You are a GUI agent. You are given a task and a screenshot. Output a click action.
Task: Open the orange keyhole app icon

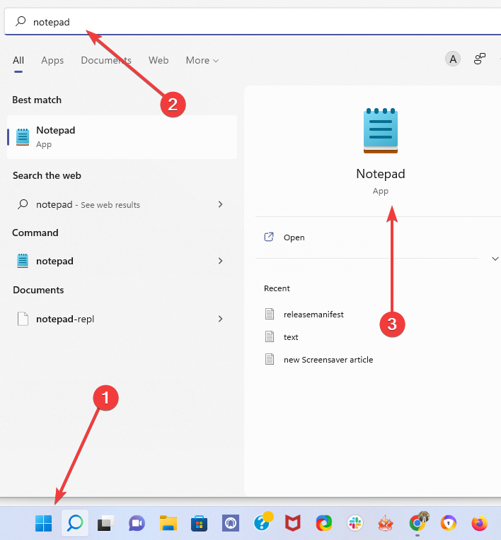[x=448, y=524]
